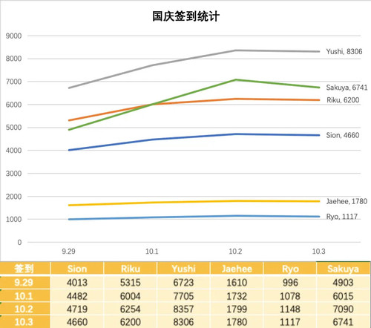Select cell with value 1148
Image resolution: width=371 pixels, height=328 pixels.
pos(290,309)
